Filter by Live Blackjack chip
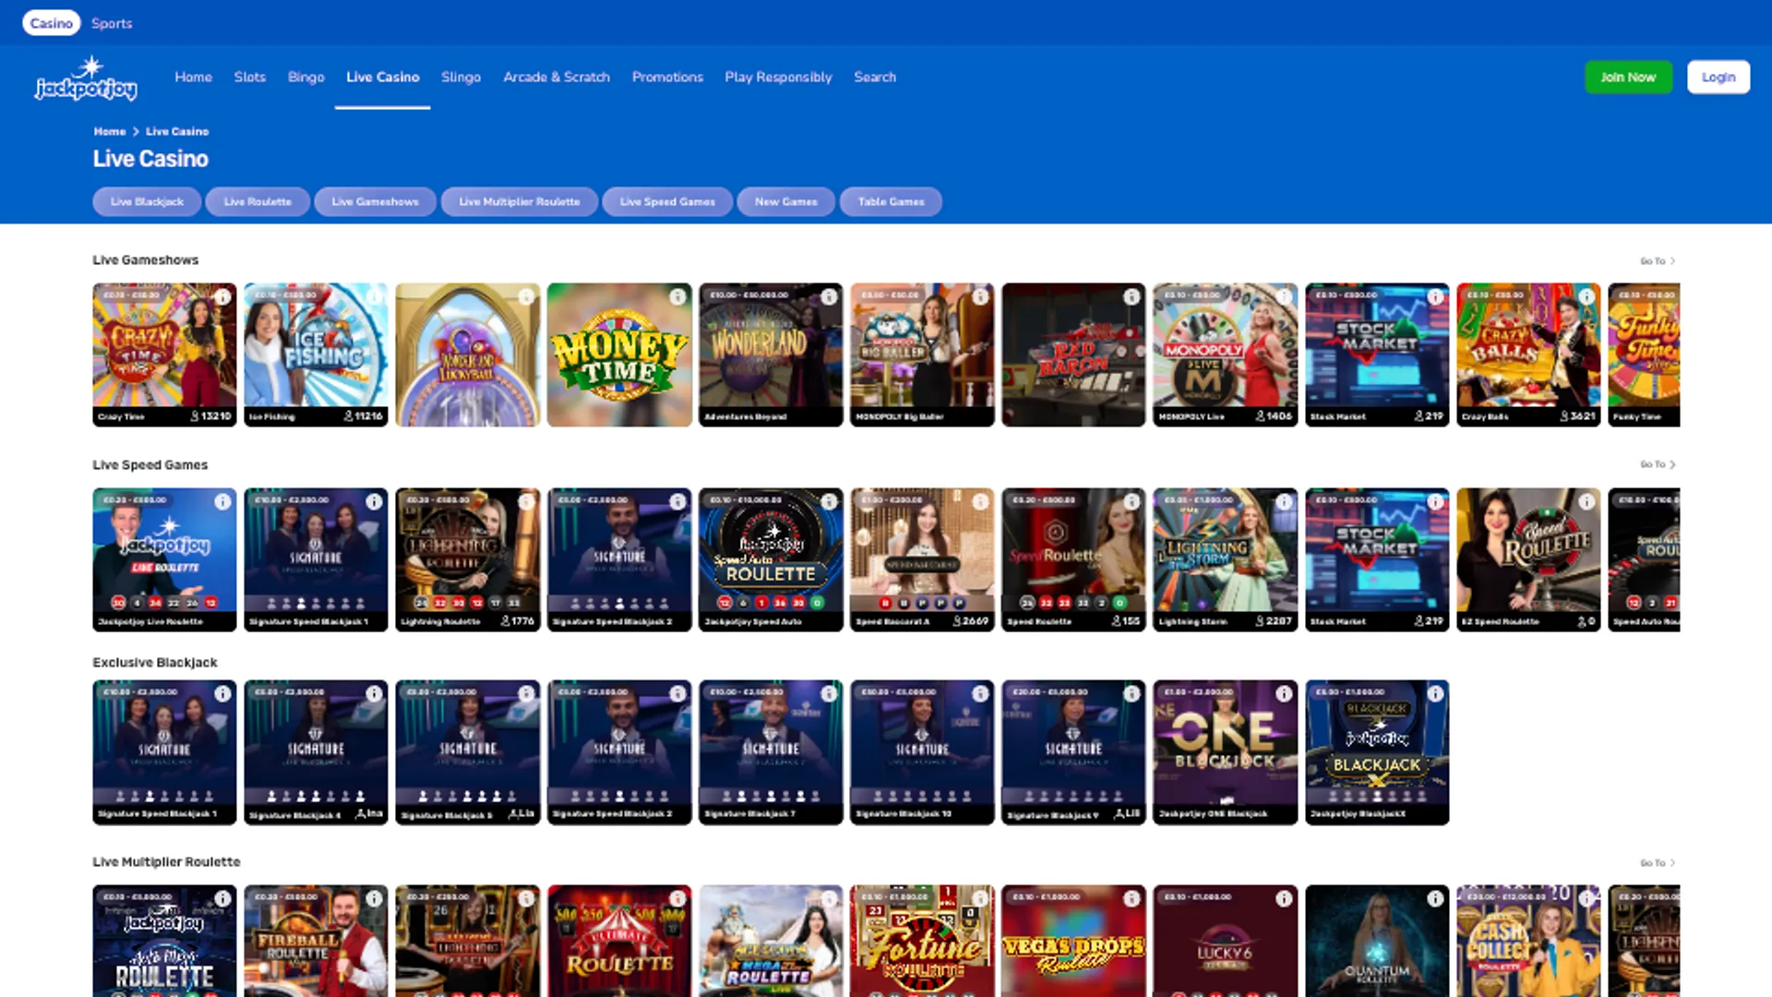The width and height of the screenshot is (1772, 997). [147, 202]
